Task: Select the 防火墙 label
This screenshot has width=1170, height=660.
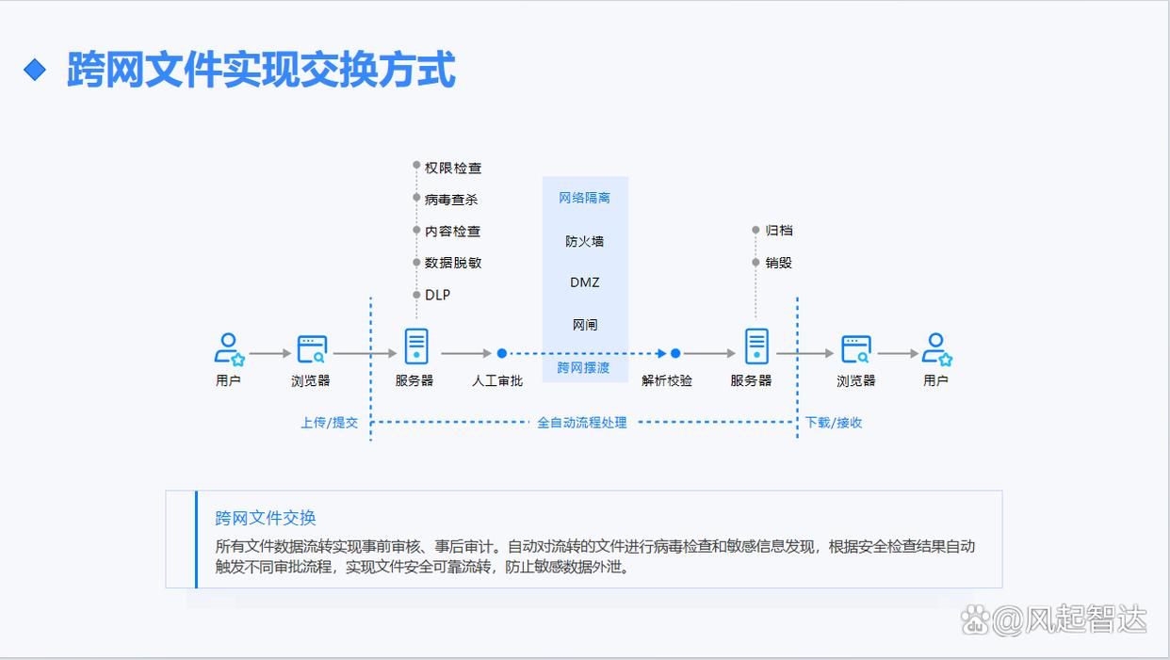Action: coord(584,241)
